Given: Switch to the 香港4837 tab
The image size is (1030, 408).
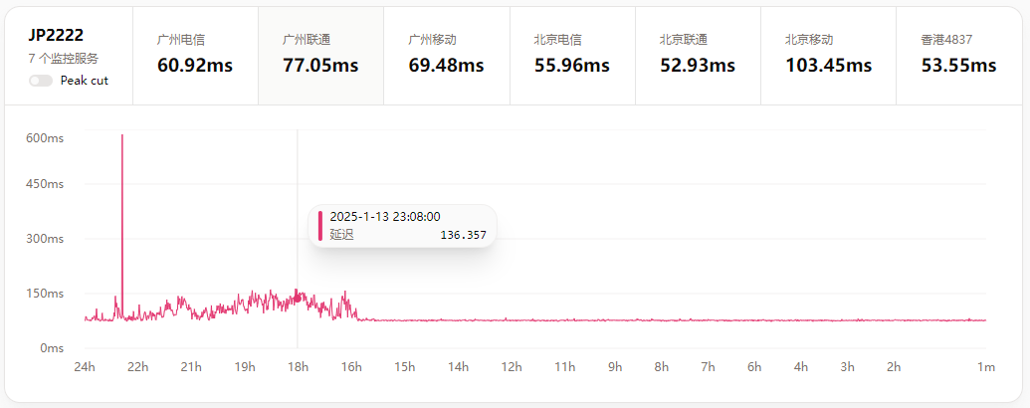Looking at the screenshot, I should (958, 54).
